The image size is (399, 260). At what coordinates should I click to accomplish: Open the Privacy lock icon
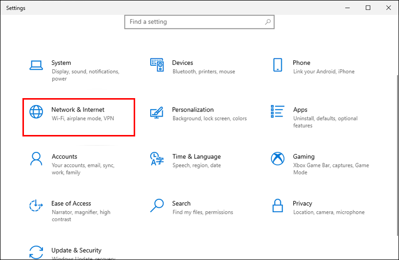[x=278, y=205]
